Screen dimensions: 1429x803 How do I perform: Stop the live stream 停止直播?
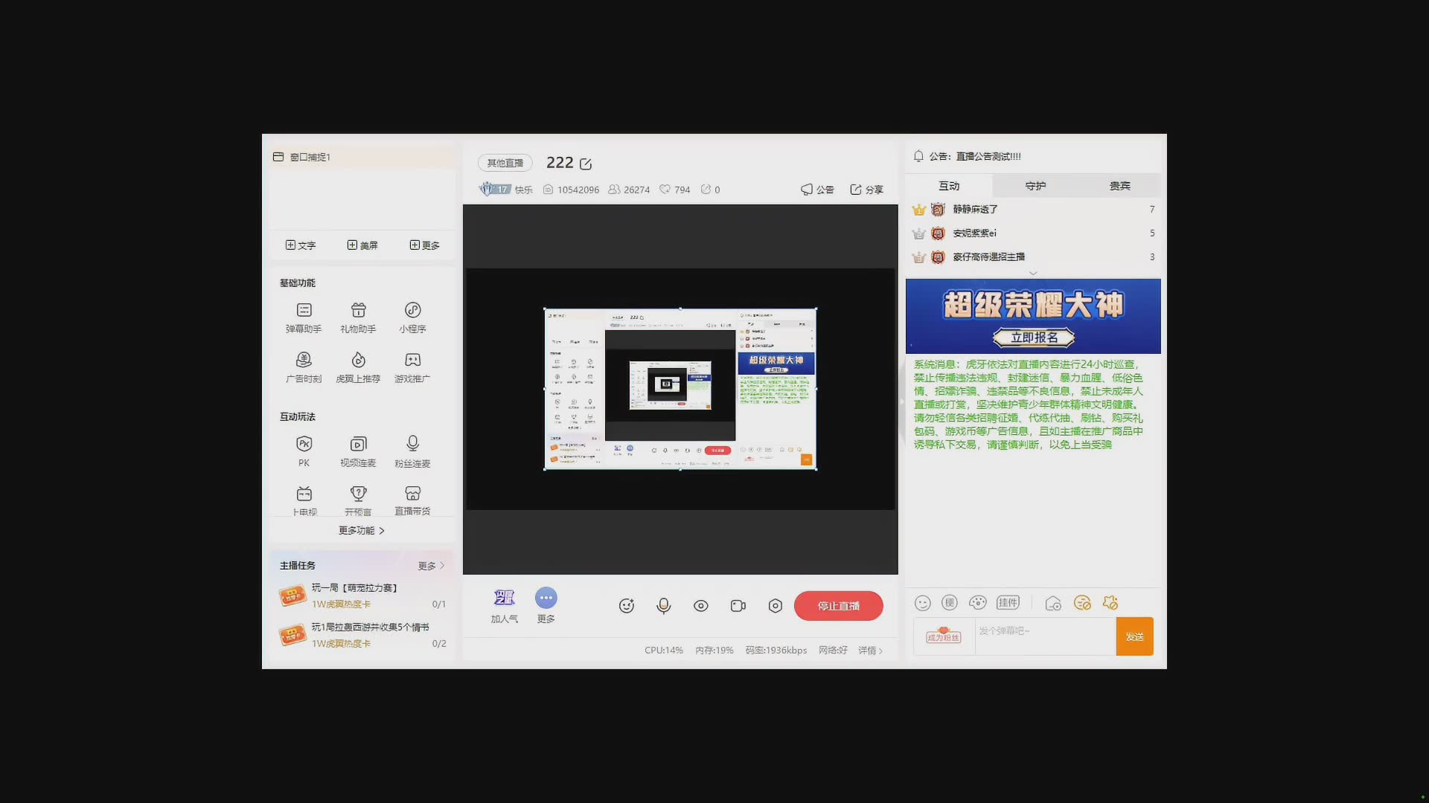(x=839, y=606)
